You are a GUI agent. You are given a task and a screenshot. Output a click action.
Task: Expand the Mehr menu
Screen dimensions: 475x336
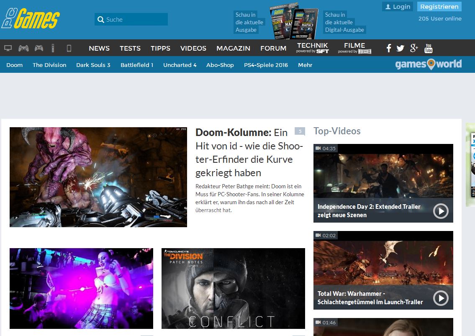pos(305,65)
